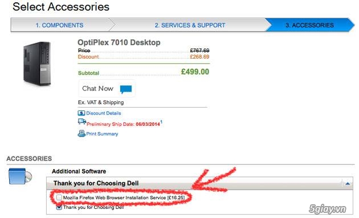Click the ship date footnote superscript 1
Image resolution: width=359 pixels, height=218 pixels.
pos(161,122)
